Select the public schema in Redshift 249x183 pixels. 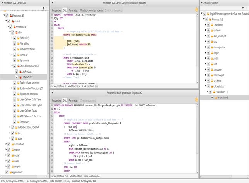click(216, 59)
